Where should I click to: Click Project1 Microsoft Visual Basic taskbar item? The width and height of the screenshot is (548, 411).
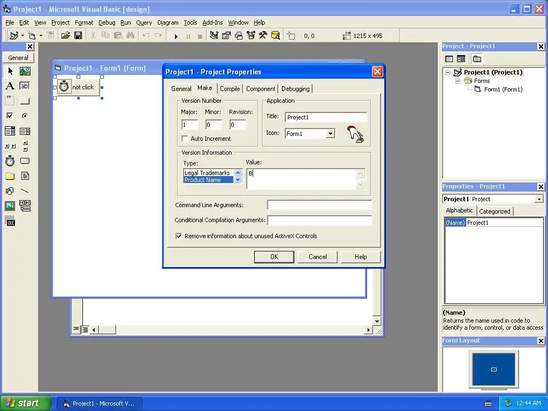[x=100, y=404]
